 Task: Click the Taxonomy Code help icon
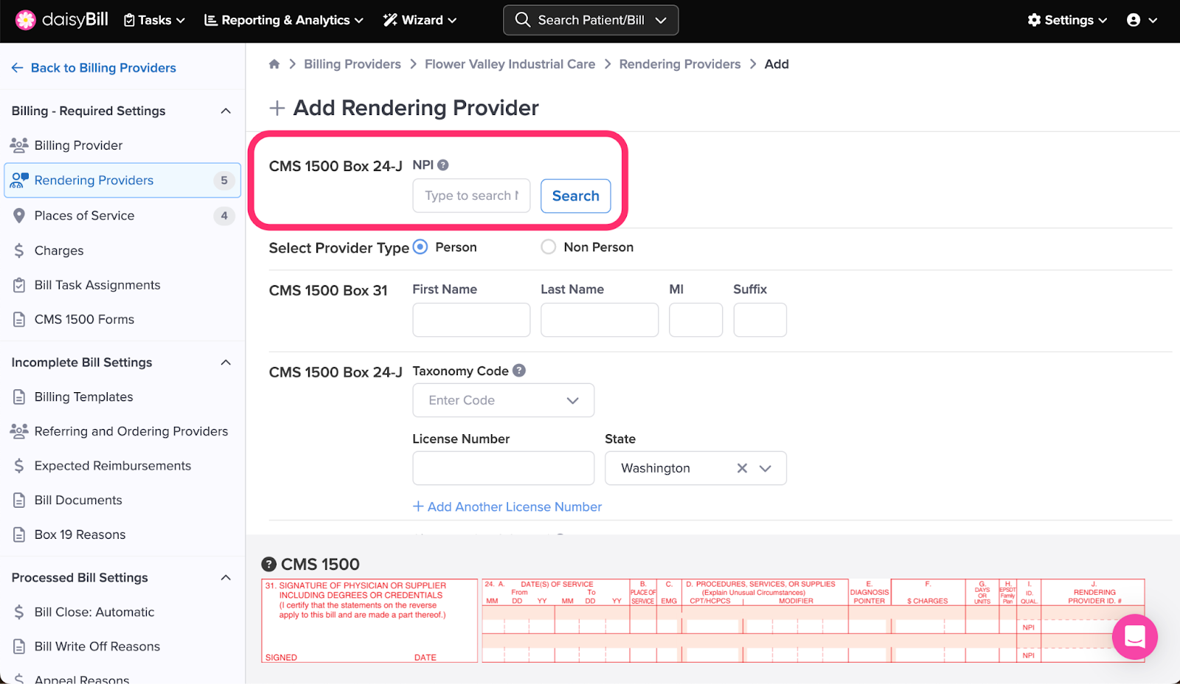(519, 371)
